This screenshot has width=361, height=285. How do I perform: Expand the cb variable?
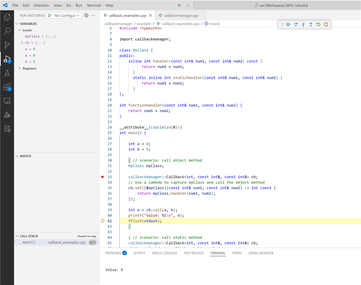point(22,43)
